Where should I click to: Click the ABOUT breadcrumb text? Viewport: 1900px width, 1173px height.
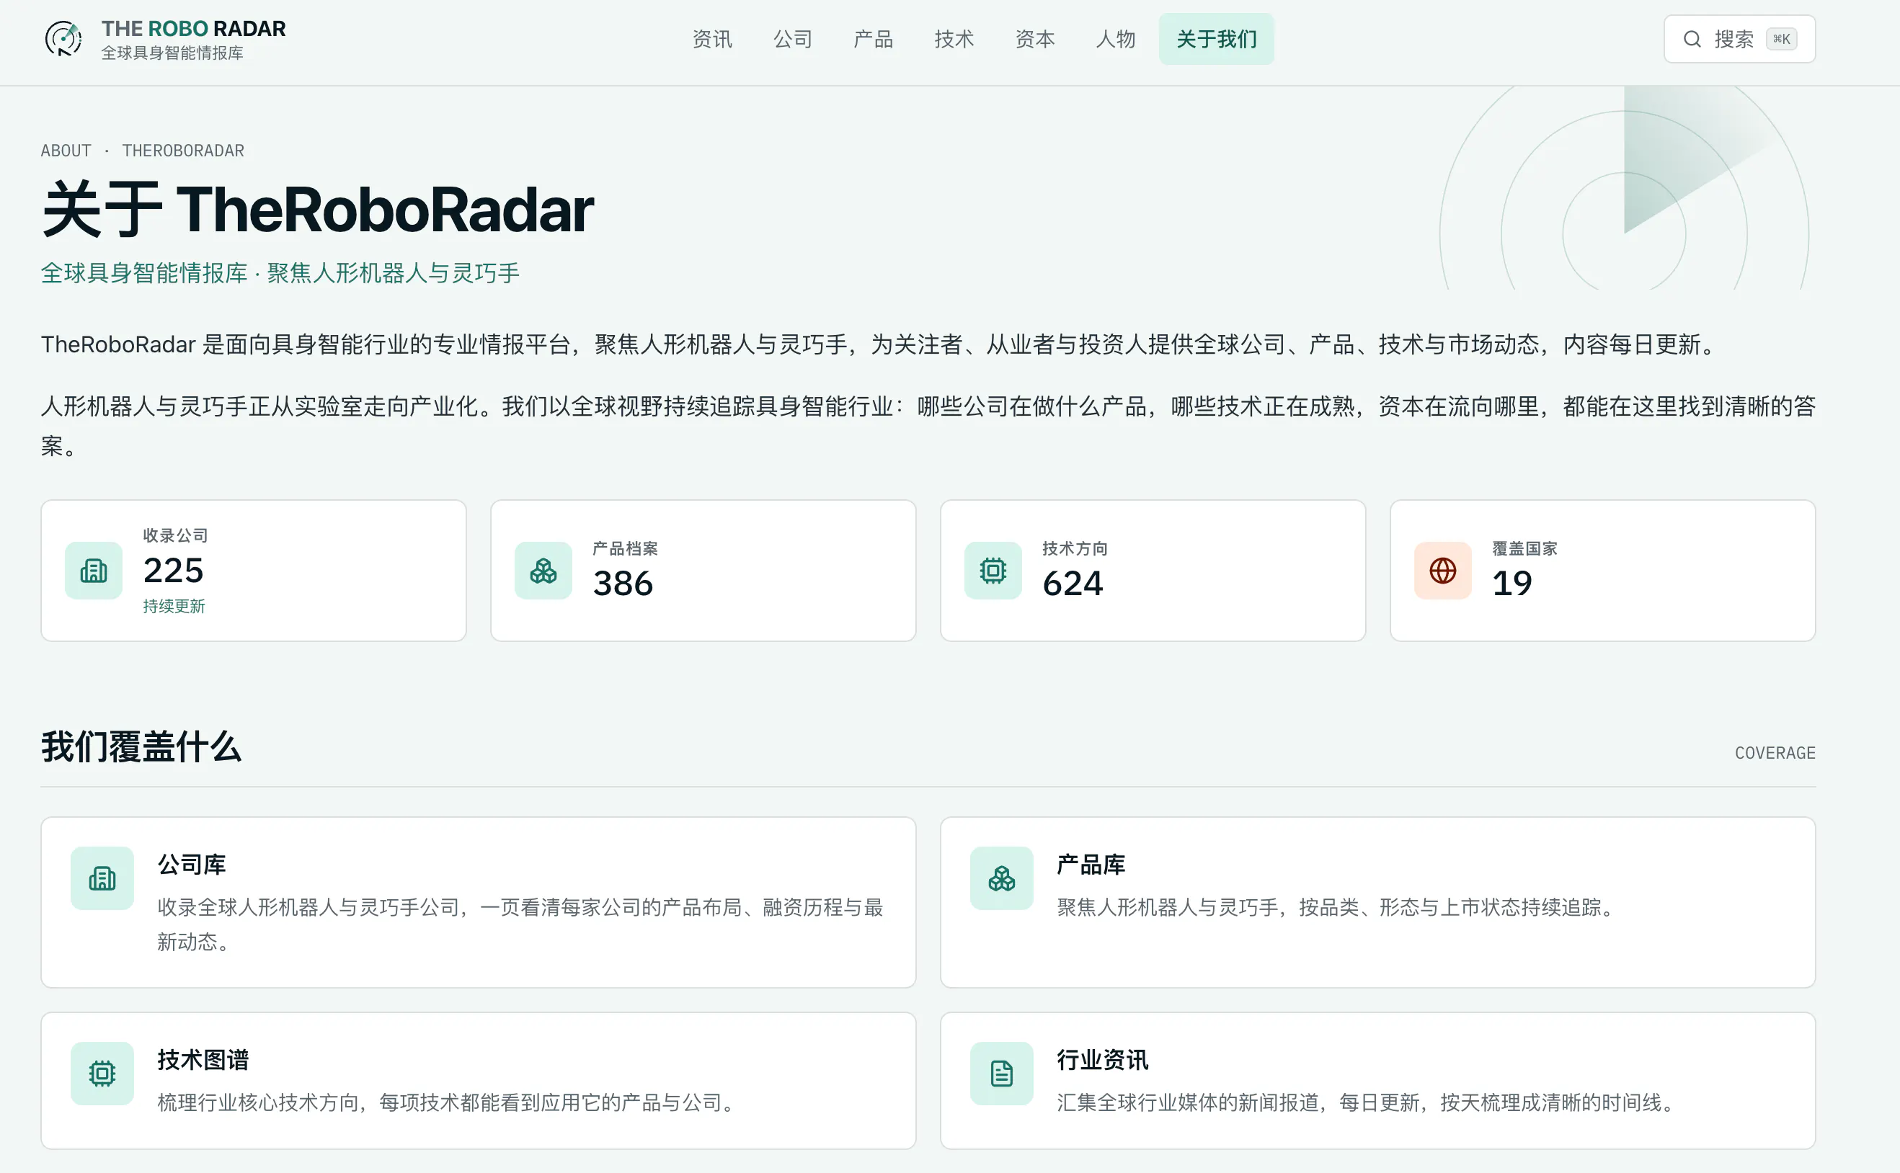[x=66, y=151]
